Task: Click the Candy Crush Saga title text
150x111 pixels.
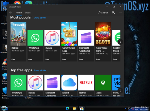Action: [x=69, y=49]
